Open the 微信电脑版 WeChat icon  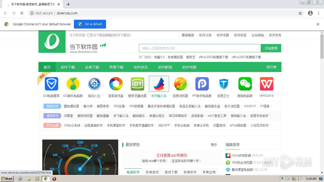pyautogui.click(x=245, y=84)
